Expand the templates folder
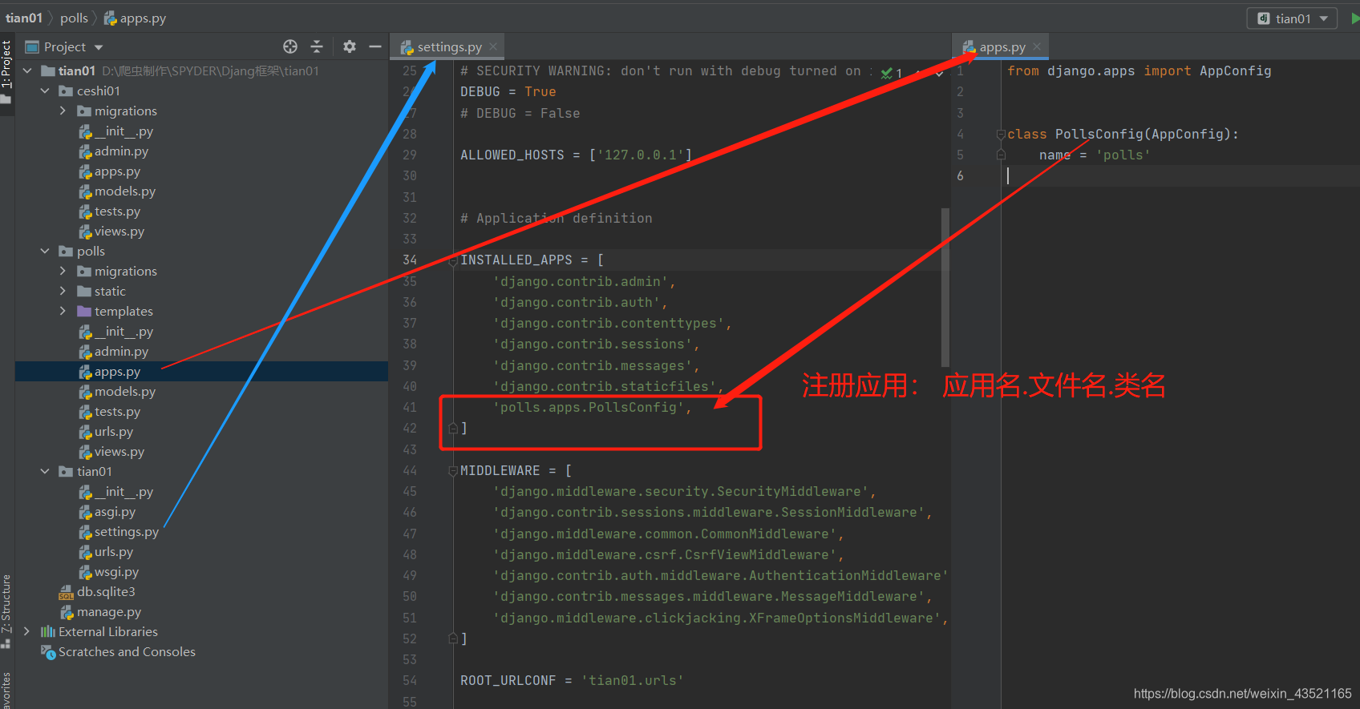 tap(63, 312)
